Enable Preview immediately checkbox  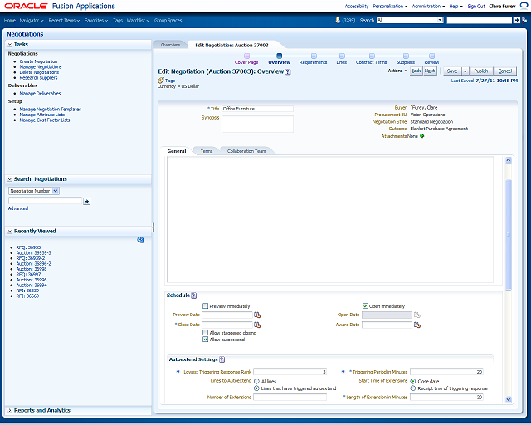(x=205, y=306)
